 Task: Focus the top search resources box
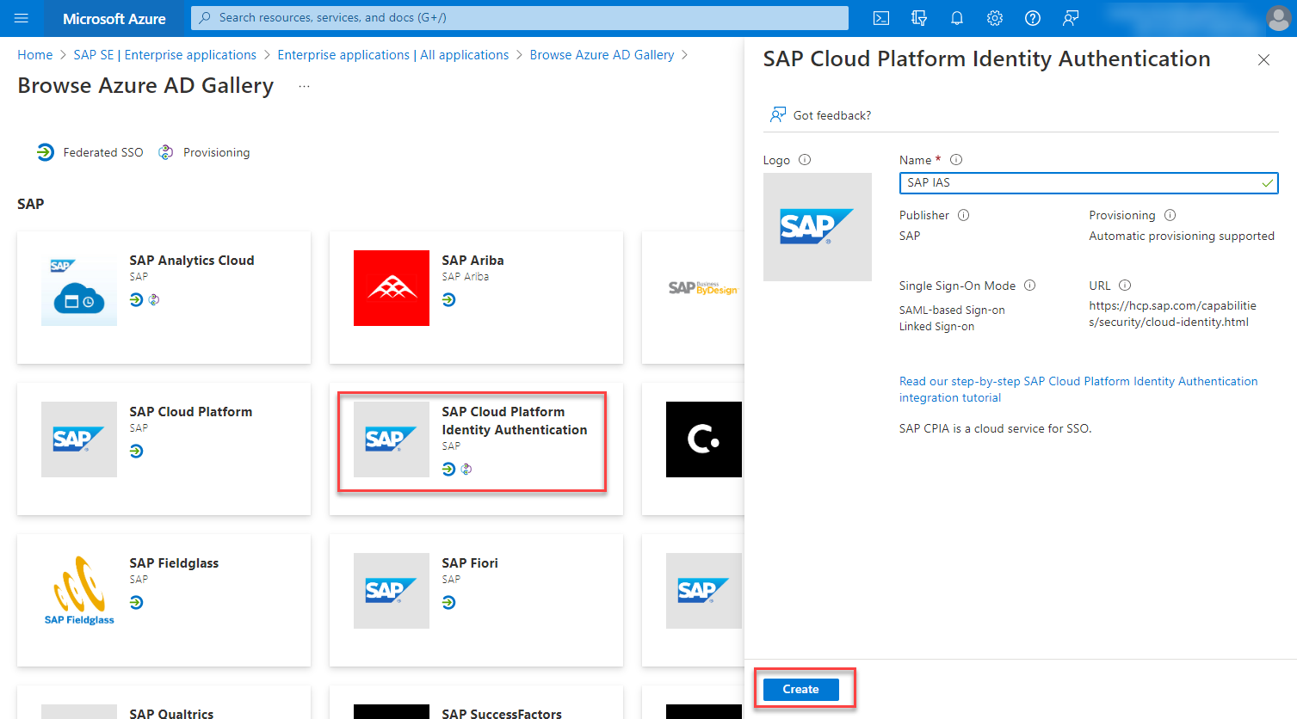tap(520, 18)
